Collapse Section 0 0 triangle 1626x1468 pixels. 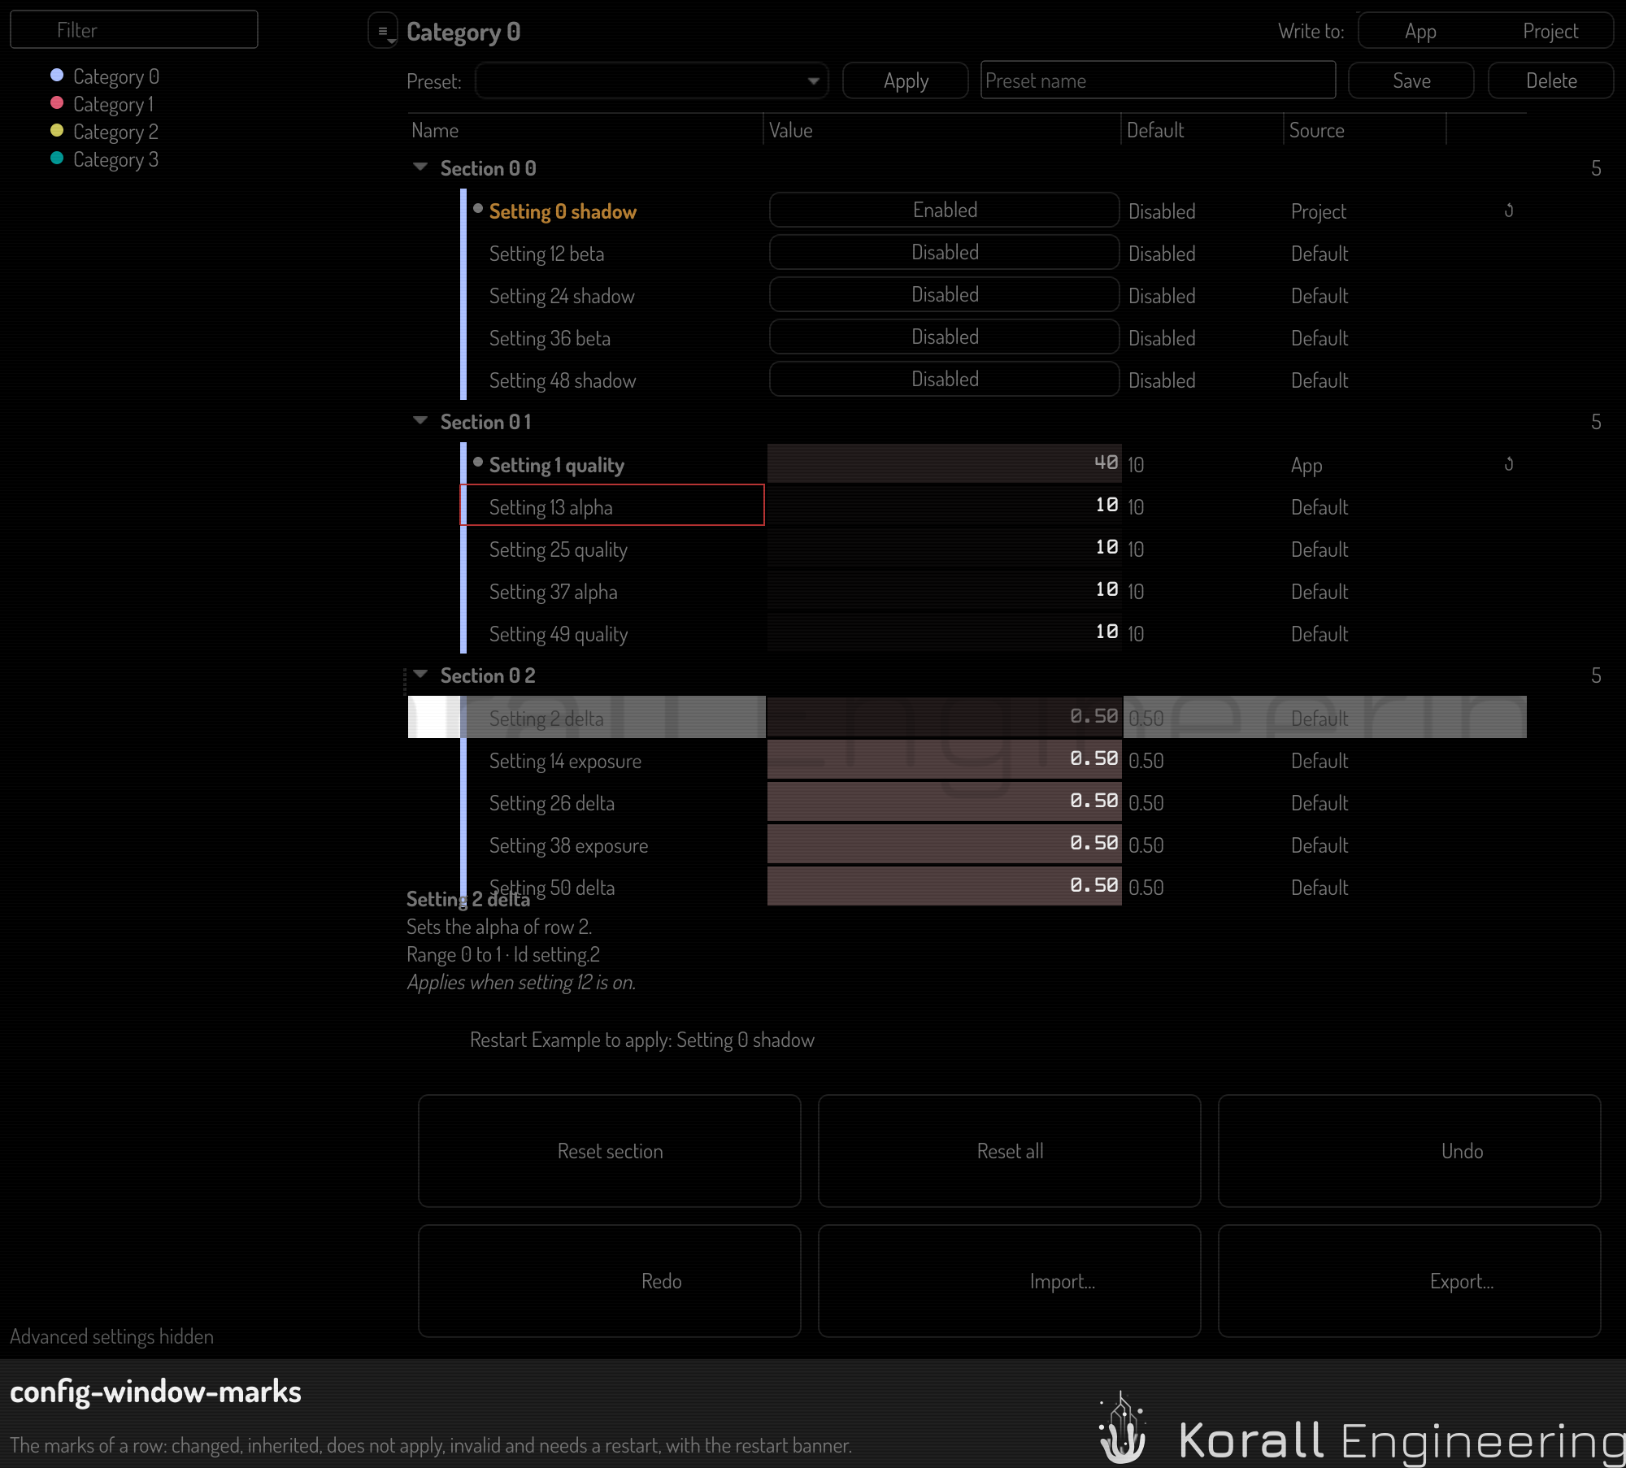coord(420,167)
